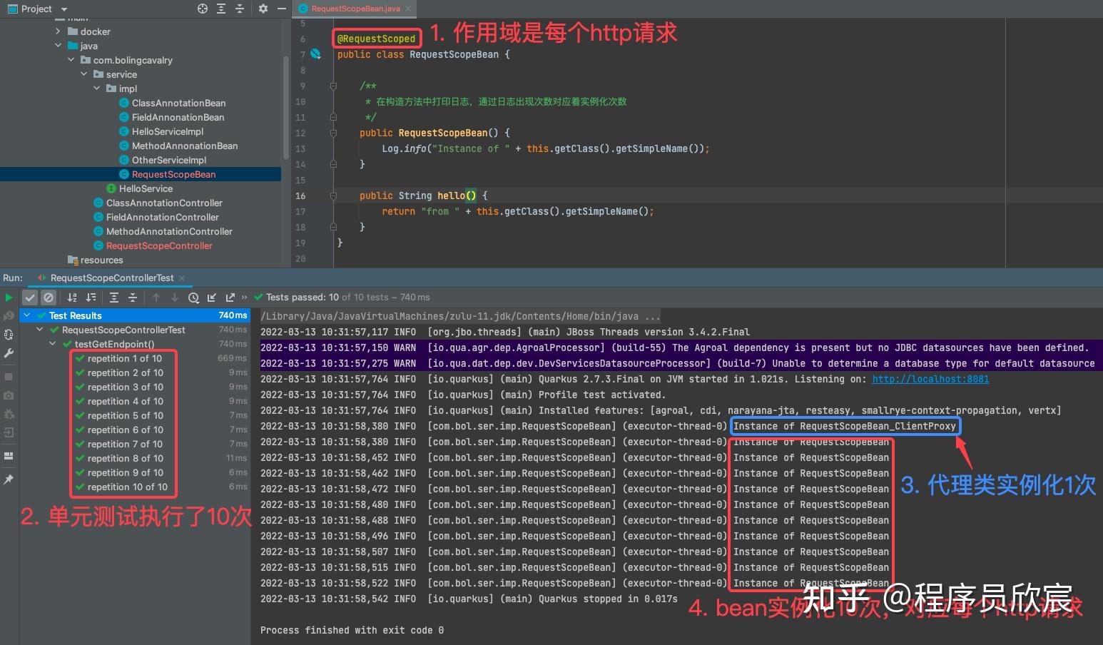Image resolution: width=1103 pixels, height=645 pixels.
Task: Select ClassAnnotationBean in the project tree
Action: (x=178, y=103)
